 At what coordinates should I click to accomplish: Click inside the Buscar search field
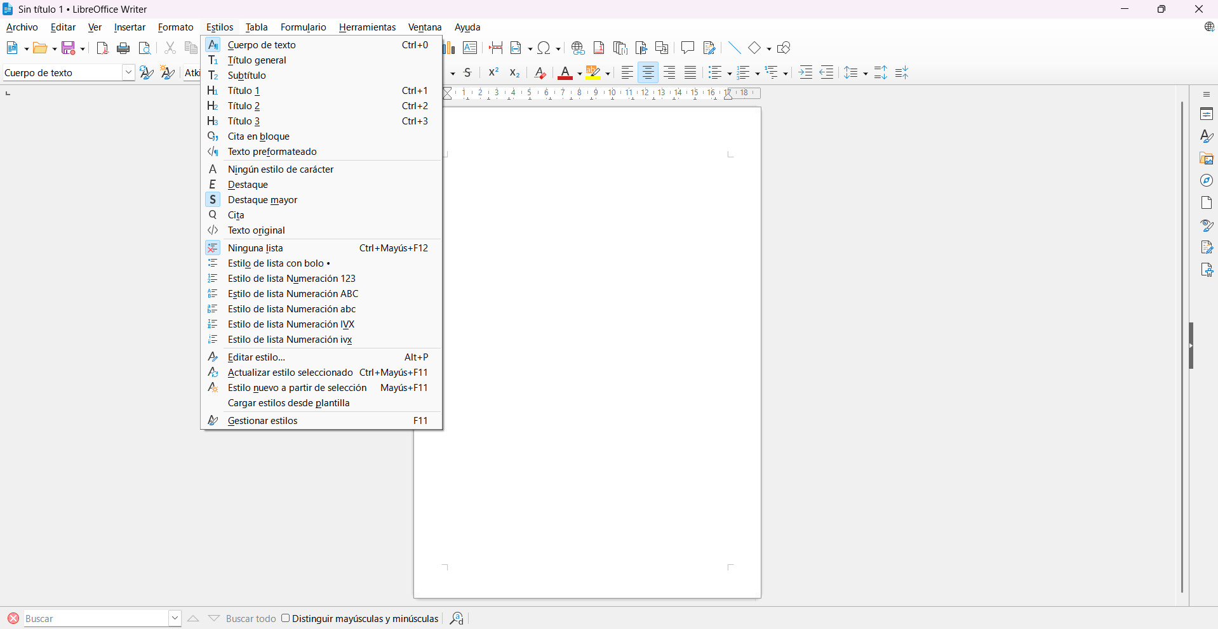(95, 619)
